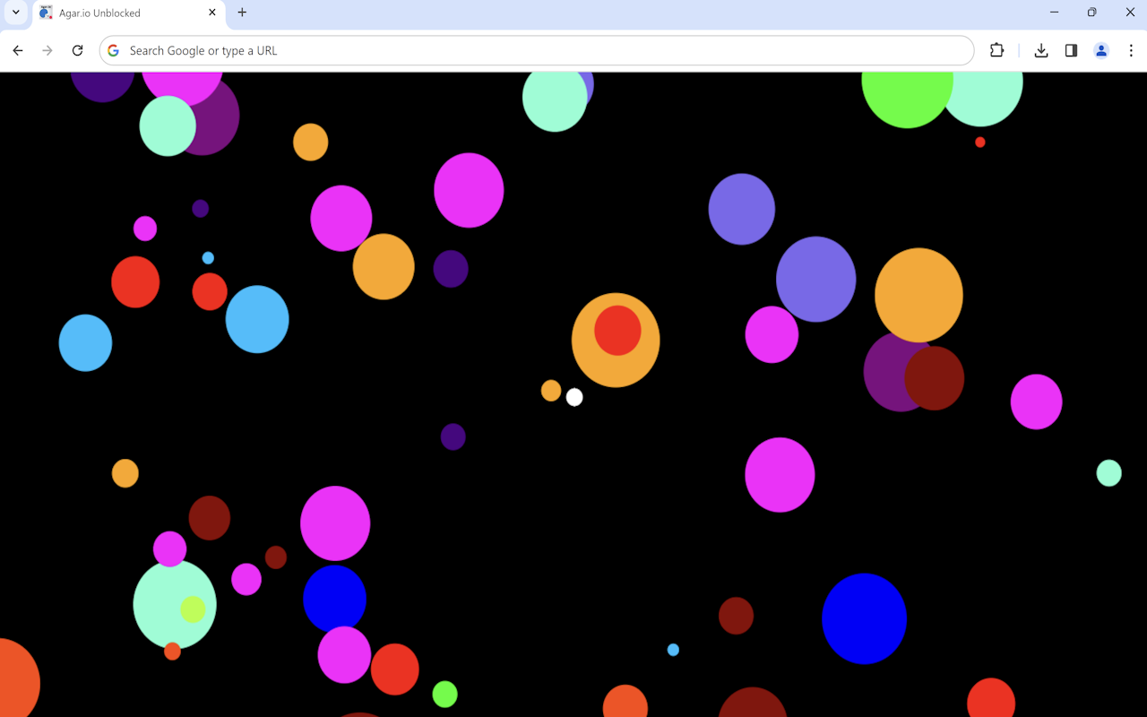Open the tab search chevron
Screen dimensions: 1147x717
[14, 13]
